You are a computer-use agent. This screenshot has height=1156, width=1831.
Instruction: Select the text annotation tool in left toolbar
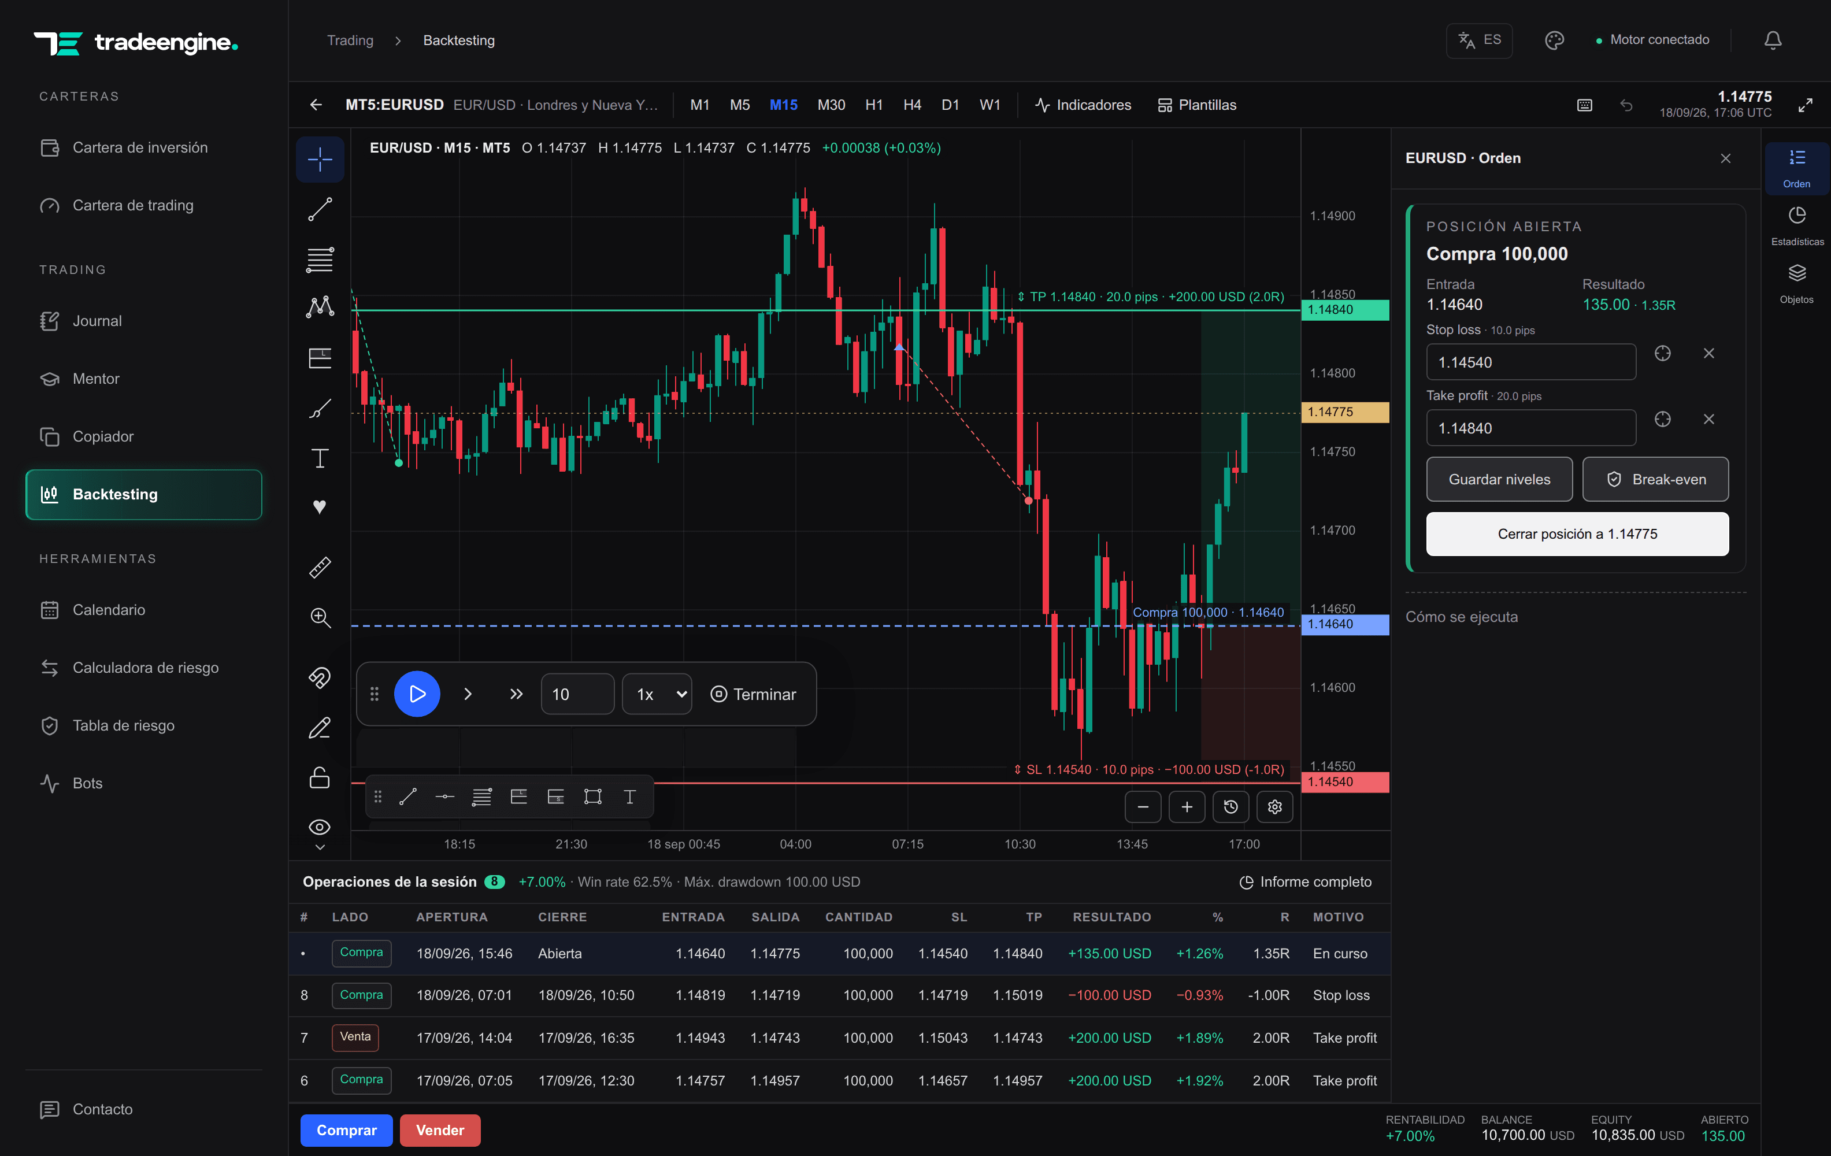click(x=320, y=458)
